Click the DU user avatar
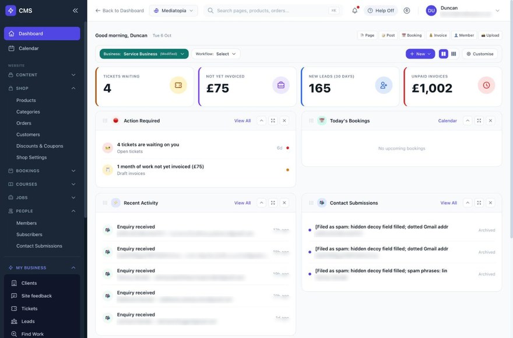The width and height of the screenshot is (513, 338). coord(431,10)
